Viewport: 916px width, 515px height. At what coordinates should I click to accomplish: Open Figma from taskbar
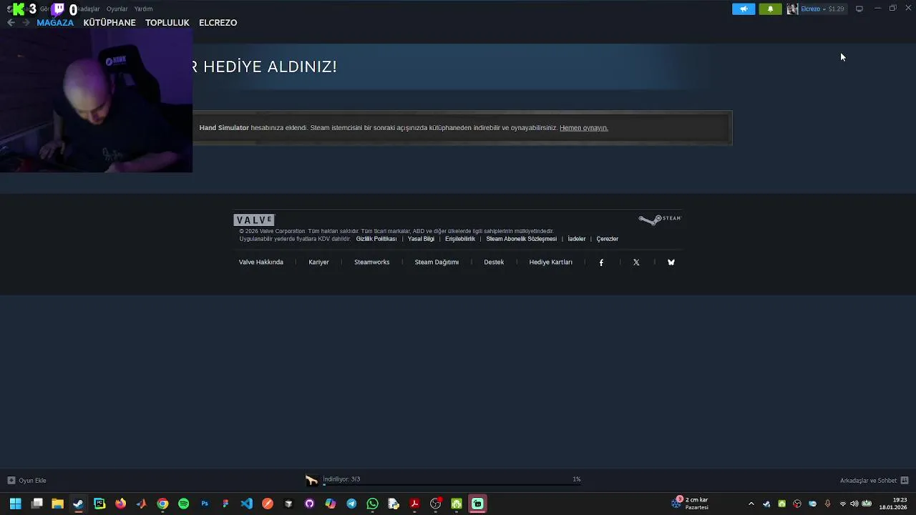pyautogui.click(x=225, y=504)
